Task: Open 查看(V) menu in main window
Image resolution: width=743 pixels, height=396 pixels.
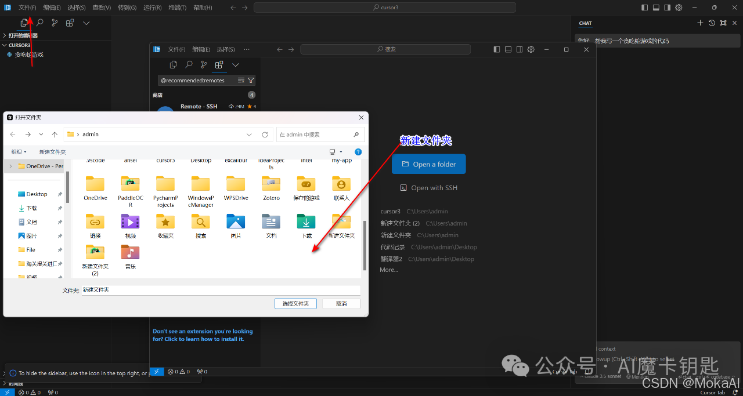Action: click(102, 8)
